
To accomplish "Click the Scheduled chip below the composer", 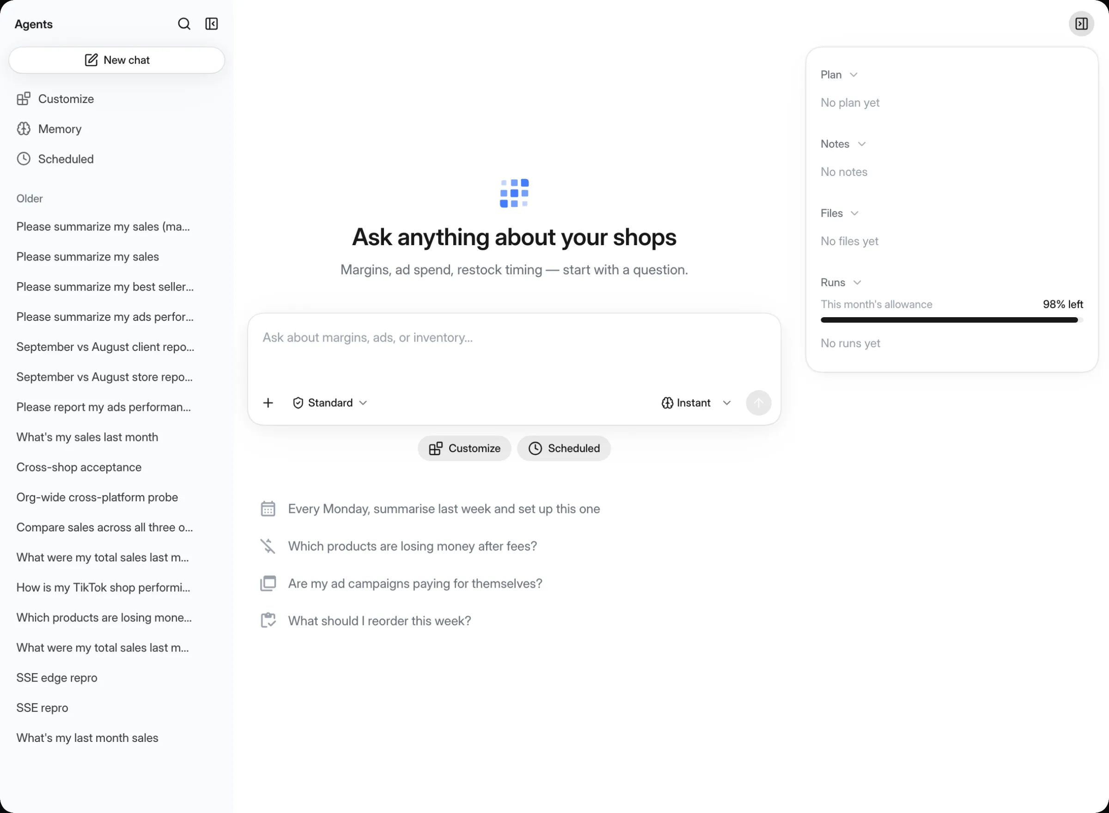I will (564, 448).
